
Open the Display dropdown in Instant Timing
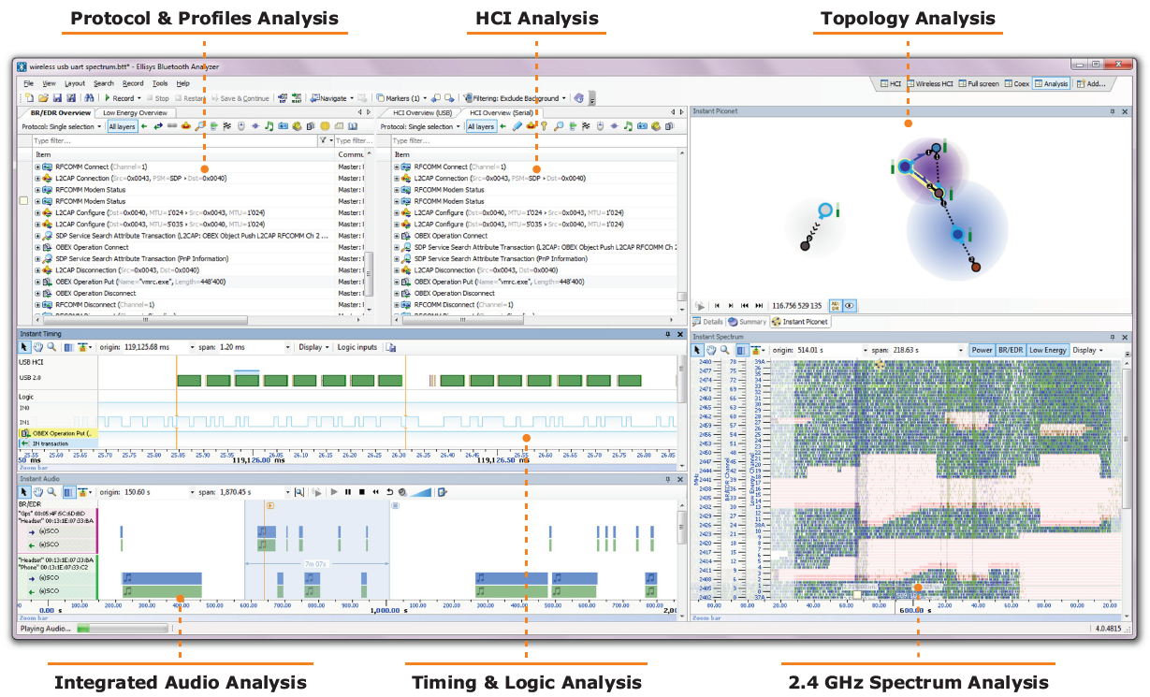pyautogui.click(x=313, y=347)
